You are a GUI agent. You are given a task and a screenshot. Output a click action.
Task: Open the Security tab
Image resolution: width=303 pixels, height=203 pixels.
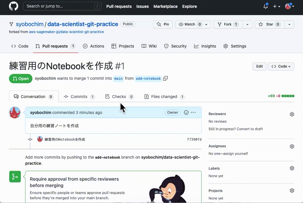175,46
